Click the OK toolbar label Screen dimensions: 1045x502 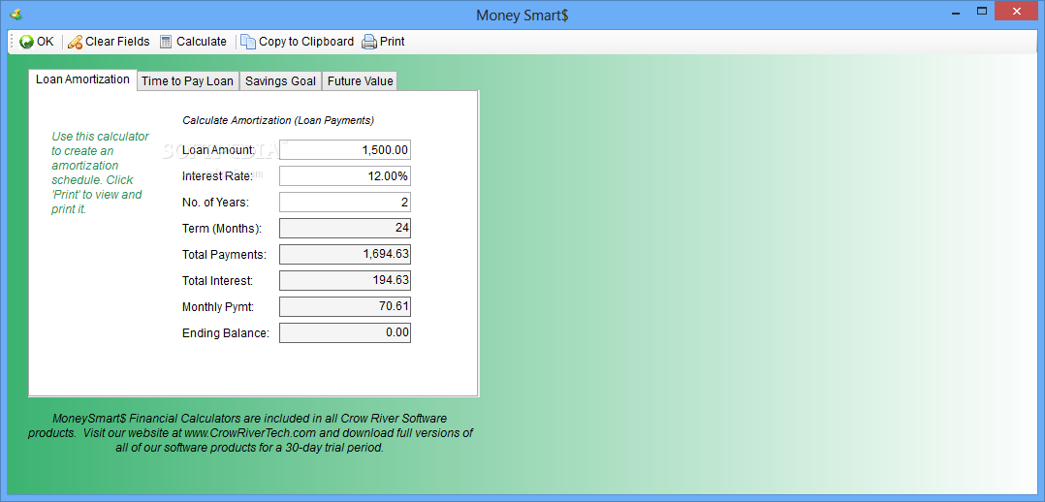click(x=46, y=42)
